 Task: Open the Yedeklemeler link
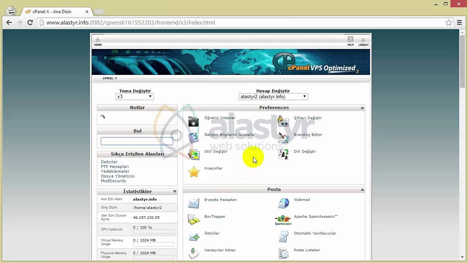(x=115, y=171)
